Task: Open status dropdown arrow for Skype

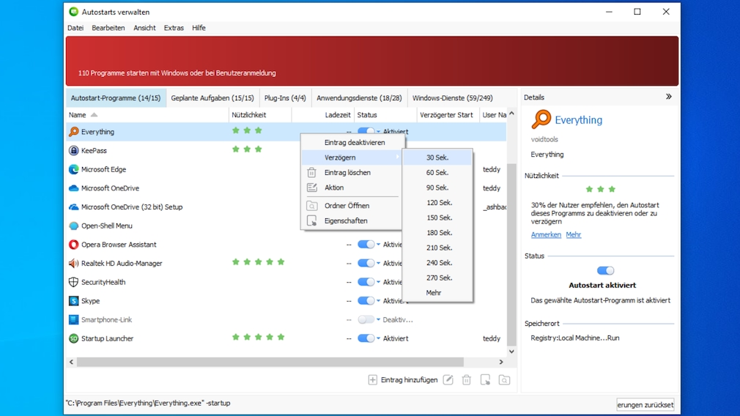Action: coord(379,301)
